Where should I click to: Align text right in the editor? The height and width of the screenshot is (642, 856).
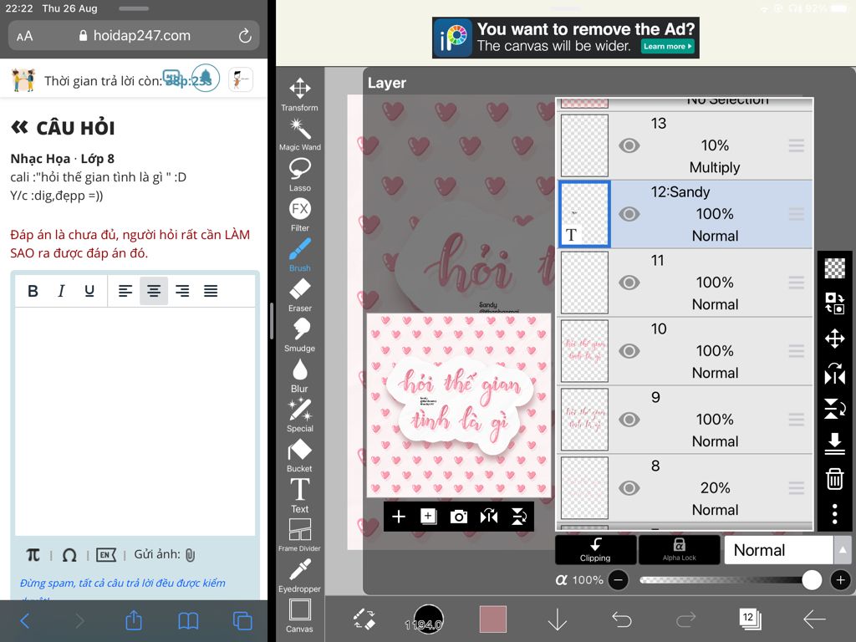click(182, 291)
